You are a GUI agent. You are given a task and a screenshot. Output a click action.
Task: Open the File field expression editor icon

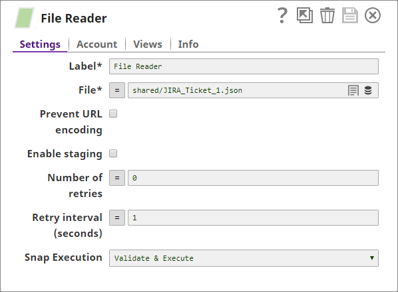(x=353, y=90)
